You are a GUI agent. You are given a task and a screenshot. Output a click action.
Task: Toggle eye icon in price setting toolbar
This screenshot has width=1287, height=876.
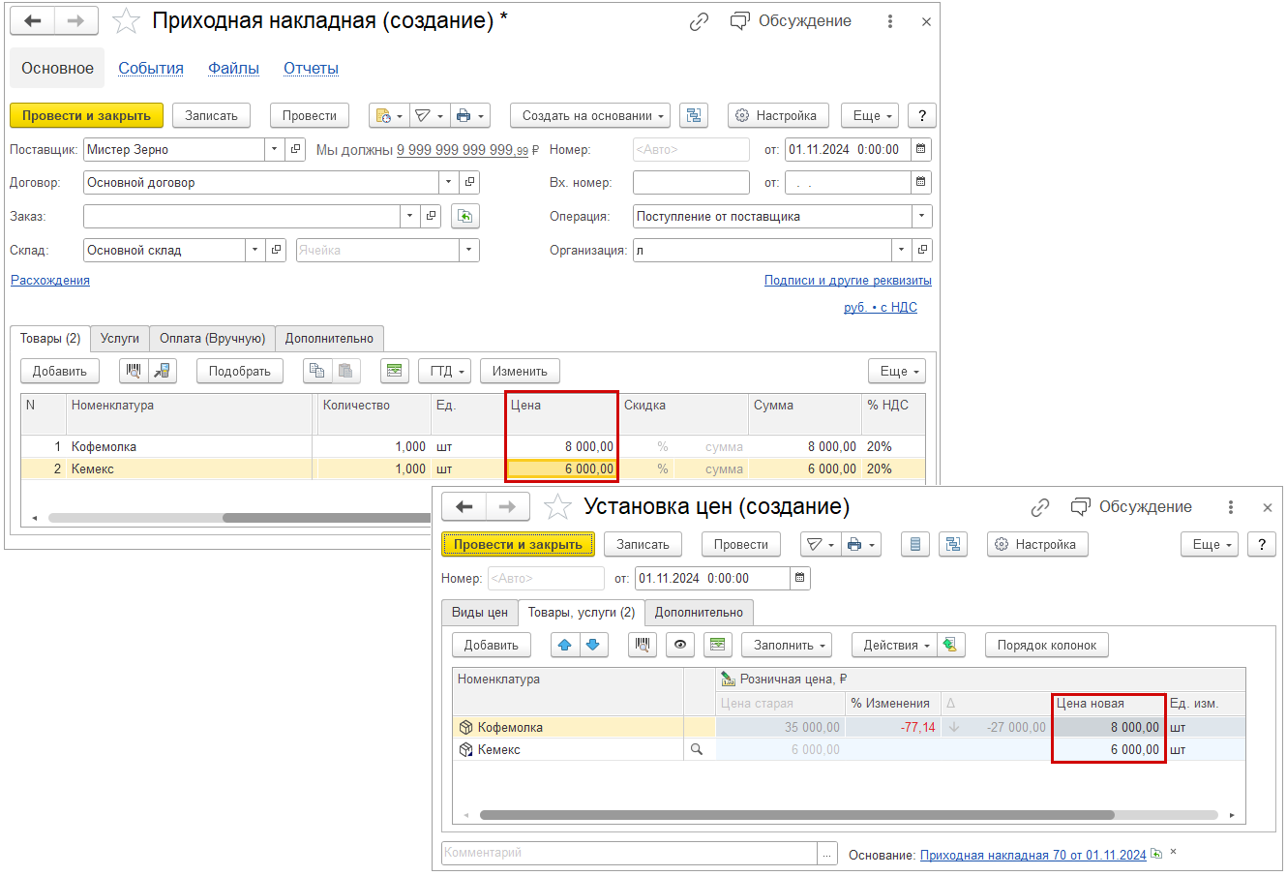point(679,645)
